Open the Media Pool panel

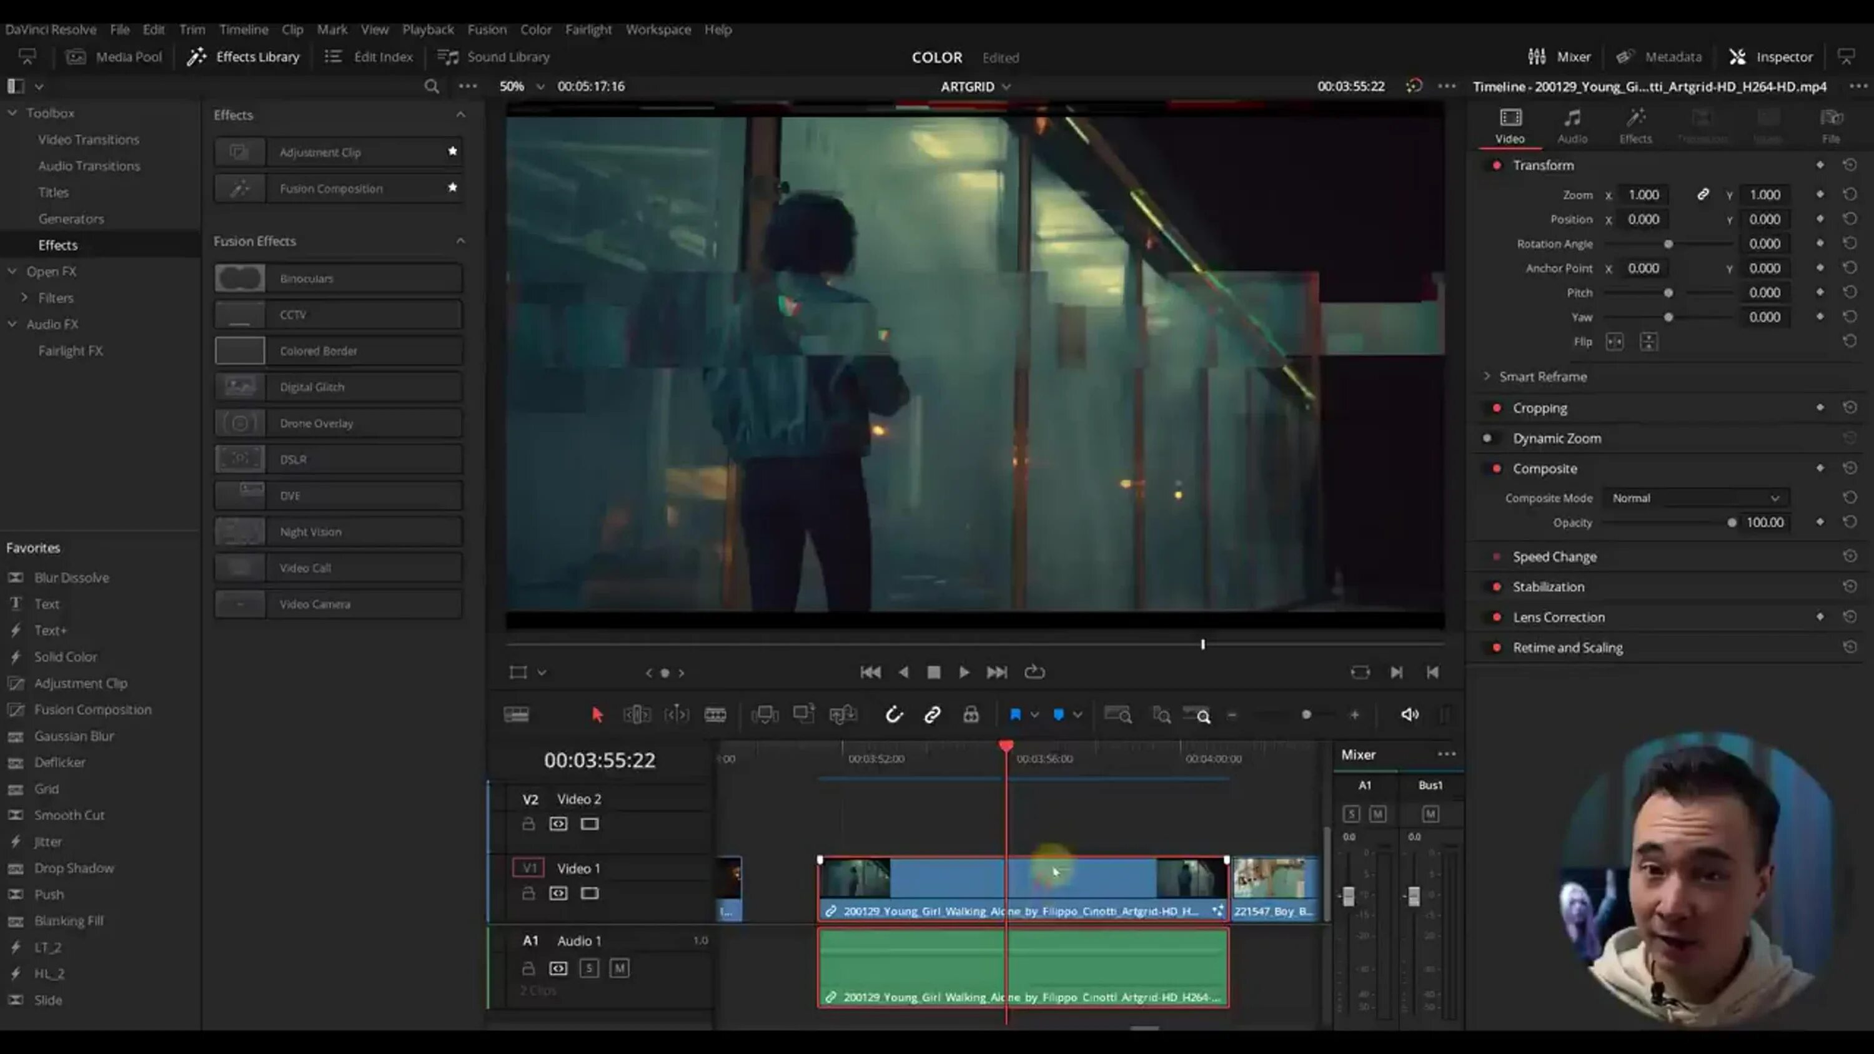click(115, 57)
